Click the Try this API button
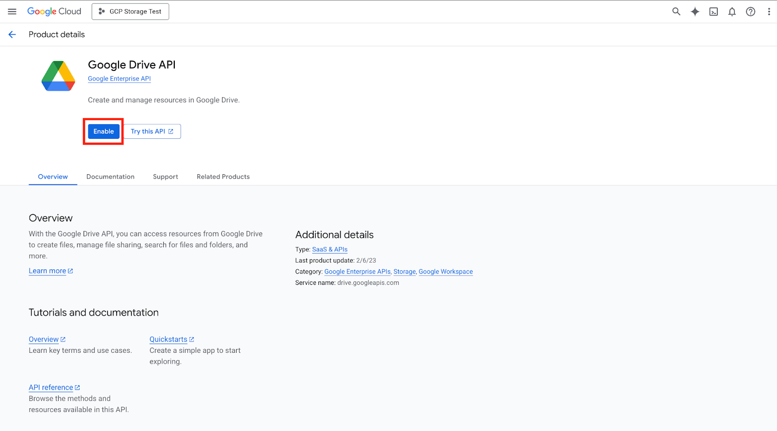Viewport: 777px width, 431px height. [152, 132]
